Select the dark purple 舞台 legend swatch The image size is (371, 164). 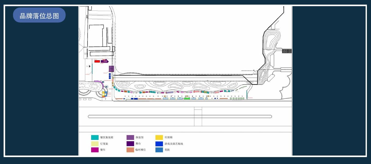[130, 144]
